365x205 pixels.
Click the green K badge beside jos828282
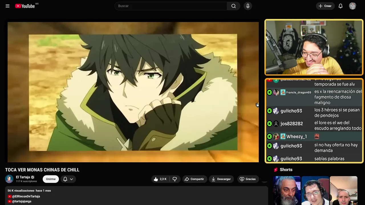coord(269,124)
